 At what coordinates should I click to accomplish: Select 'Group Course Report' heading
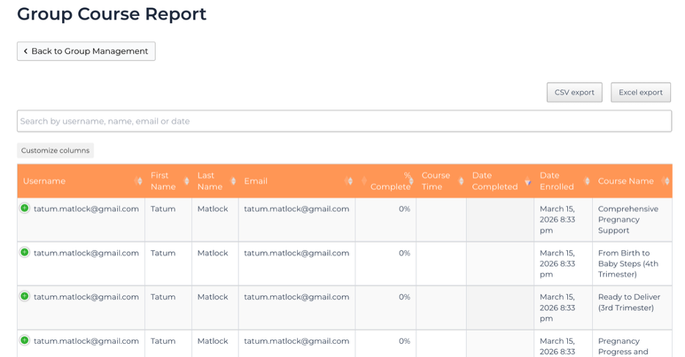pos(111,14)
